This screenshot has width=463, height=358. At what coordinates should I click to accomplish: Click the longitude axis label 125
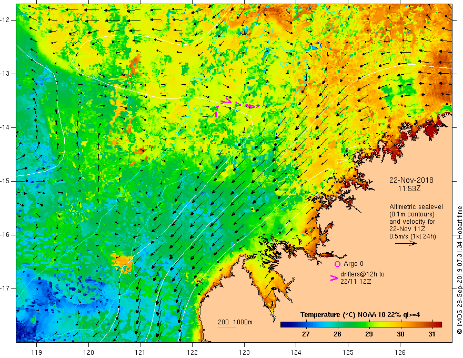348,352
